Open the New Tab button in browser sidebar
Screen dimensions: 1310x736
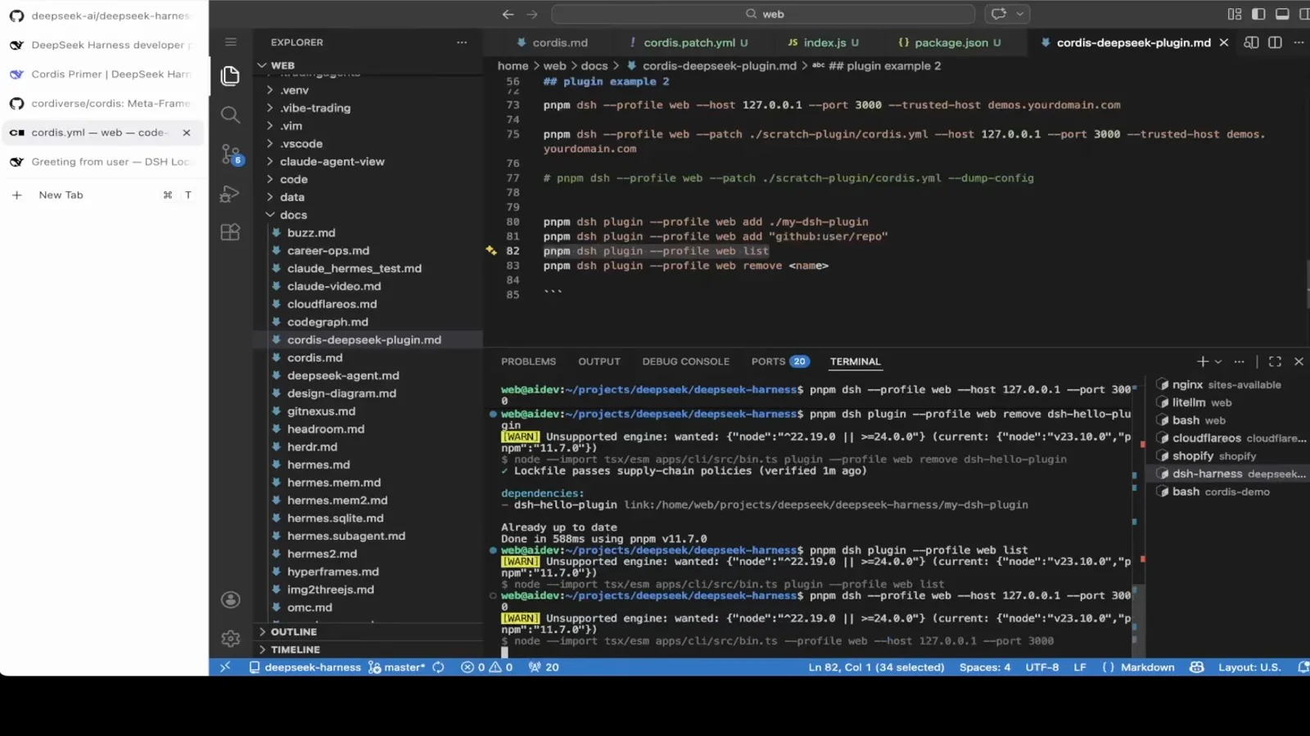(104, 195)
